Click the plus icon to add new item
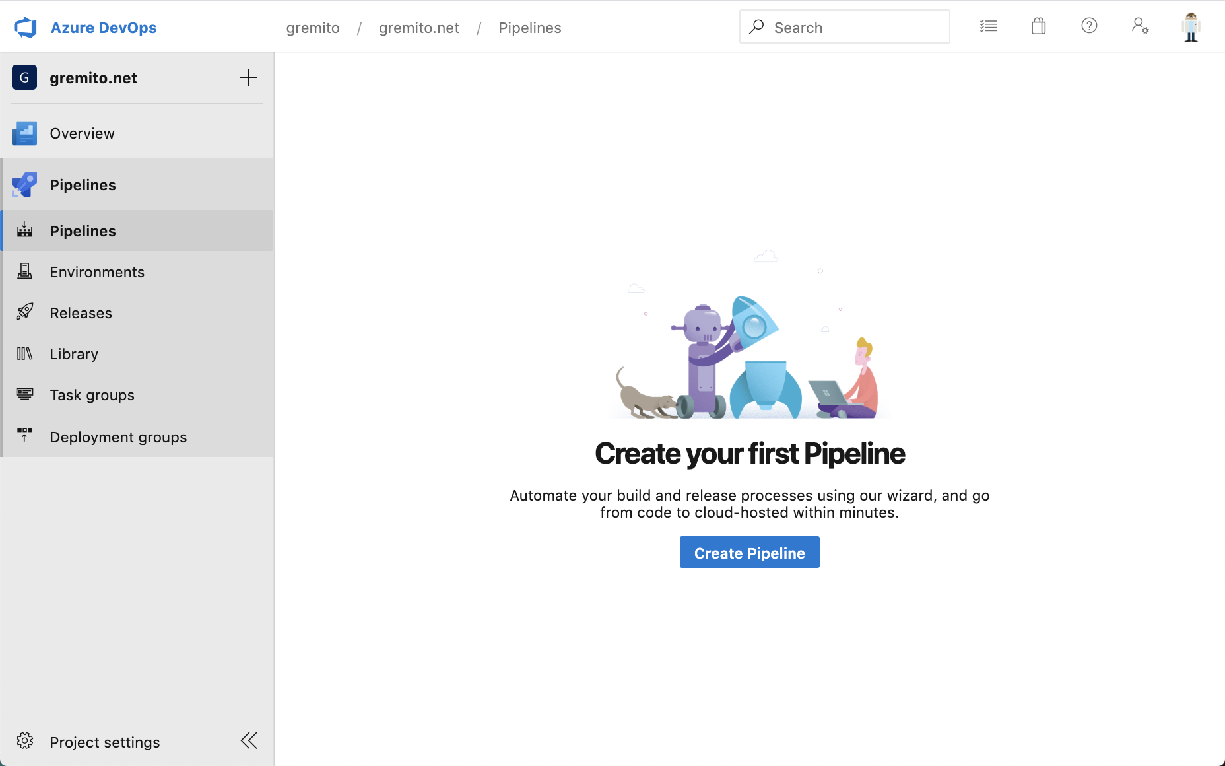This screenshot has height=766, width=1225. tap(248, 77)
